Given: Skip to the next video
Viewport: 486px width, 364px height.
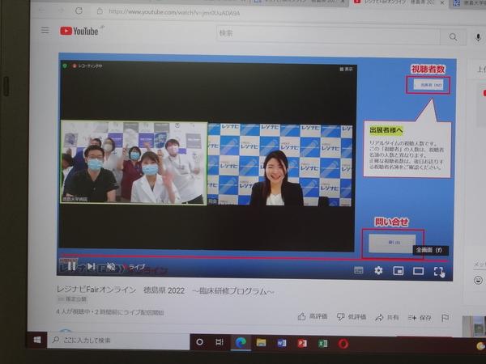Looking at the screenshot, I should [x=91, y=266].
